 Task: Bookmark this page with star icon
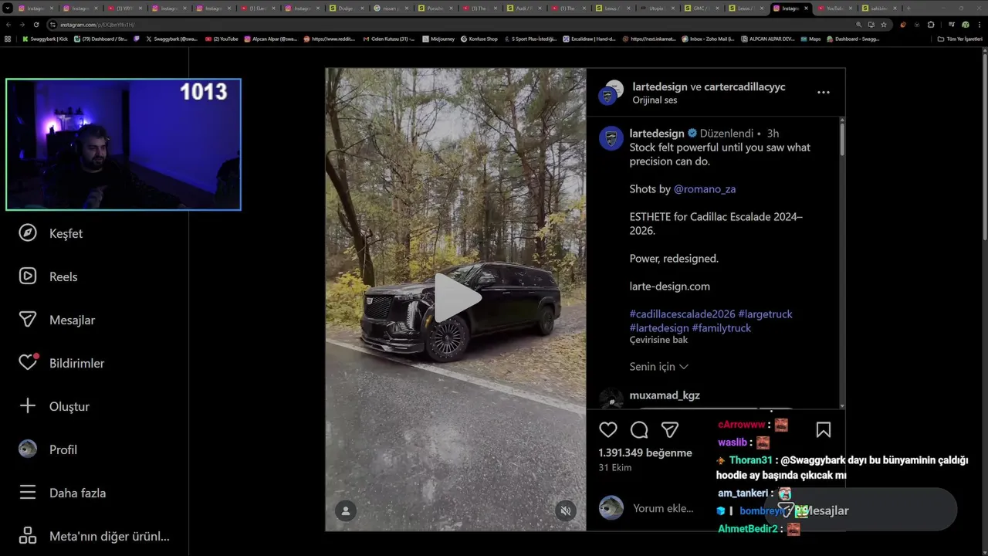tap(884, 25)
